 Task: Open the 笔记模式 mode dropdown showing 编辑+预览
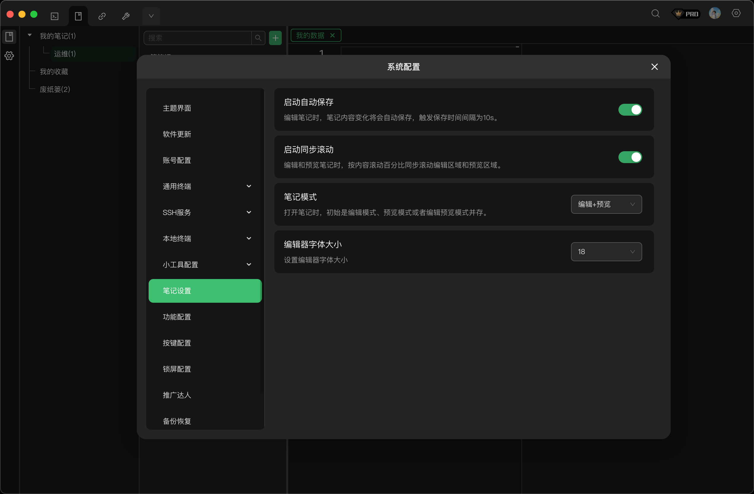click(x=606, y=204)
